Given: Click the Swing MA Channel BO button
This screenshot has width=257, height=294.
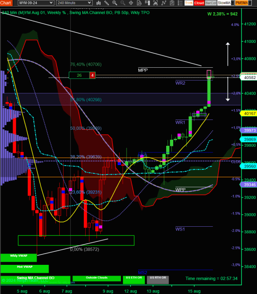Looking at the screenshot, I should (35, 278).
